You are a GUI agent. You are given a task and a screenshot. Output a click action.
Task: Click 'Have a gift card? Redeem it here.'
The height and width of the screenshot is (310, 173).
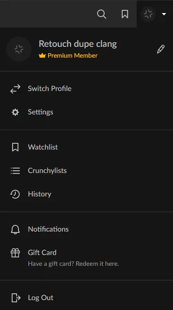coord(73,264)
